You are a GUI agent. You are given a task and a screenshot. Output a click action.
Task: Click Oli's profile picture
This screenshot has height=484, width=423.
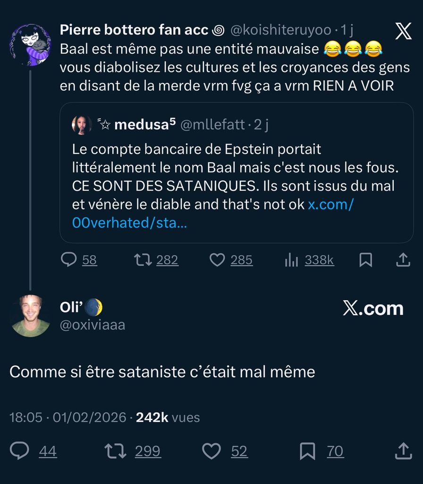coord(30,315)
